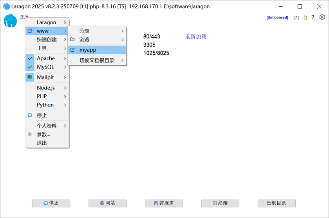The height and width of the screenshot is (218, 329).
Task: Expand the 快速创建 submenu arrow
Action: pyautogui.click(x=65, y=40)
